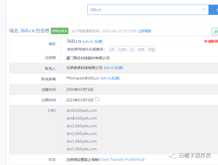Image resolution: width=218 pixels, height=165 pixels.
Task: Click the DNS entry dns2.360safe.com
Action: 81,134
